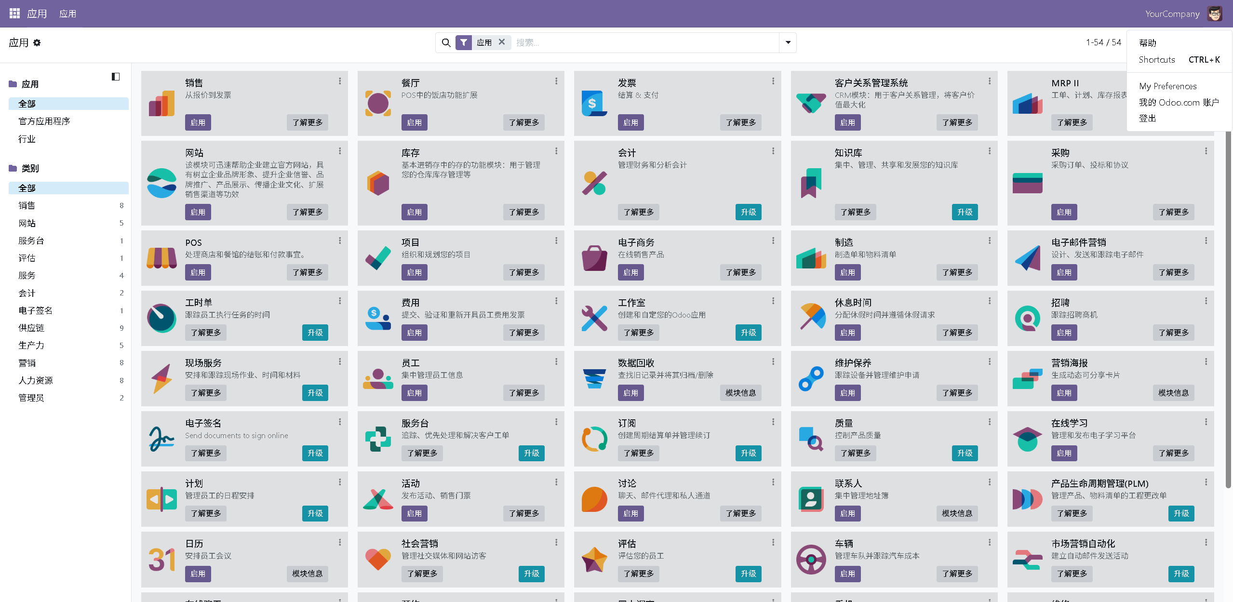Click the search magnifier icon

pyautogui.click(x=446, y=43)
